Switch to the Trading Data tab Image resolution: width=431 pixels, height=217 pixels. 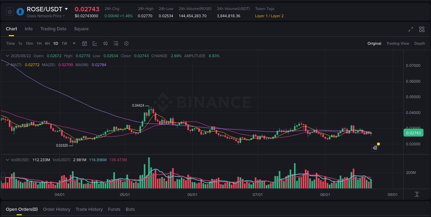[x=53, y=29]
